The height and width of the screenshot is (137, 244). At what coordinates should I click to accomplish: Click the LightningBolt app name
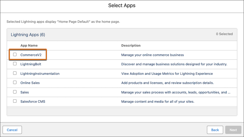[x=31, y=64]
